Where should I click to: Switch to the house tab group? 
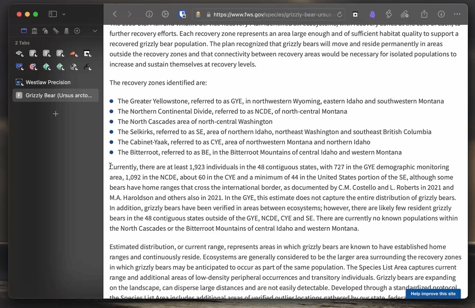click(x=45, y=30)
